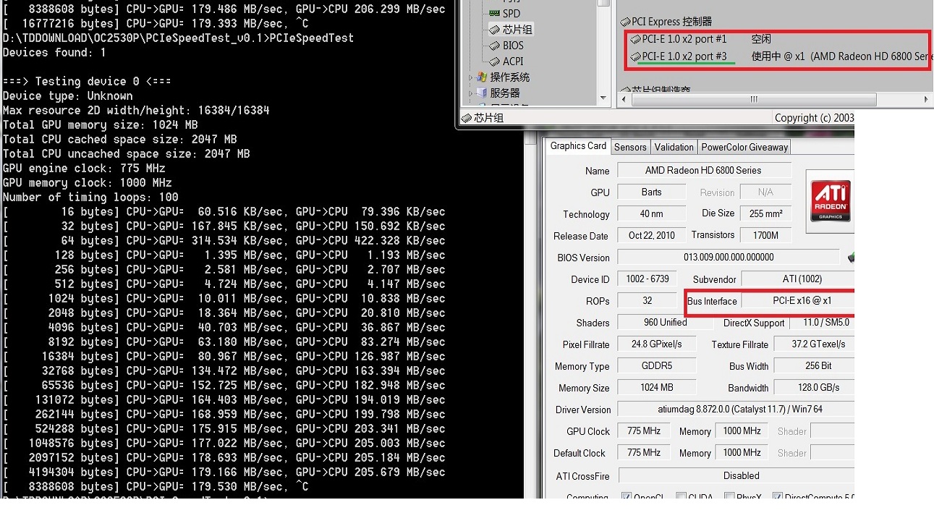This screenshot has width=934, height=513.
Task: Click the Subvendor field ATI (1002)
Action: tap(798, 279)
